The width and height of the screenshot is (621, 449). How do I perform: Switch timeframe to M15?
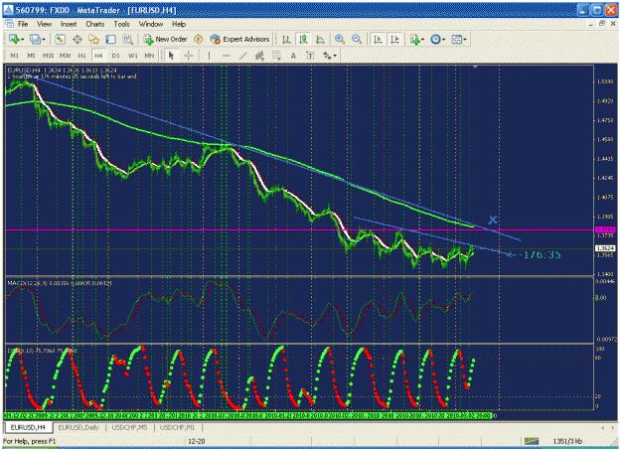click(x=48, y=56)
